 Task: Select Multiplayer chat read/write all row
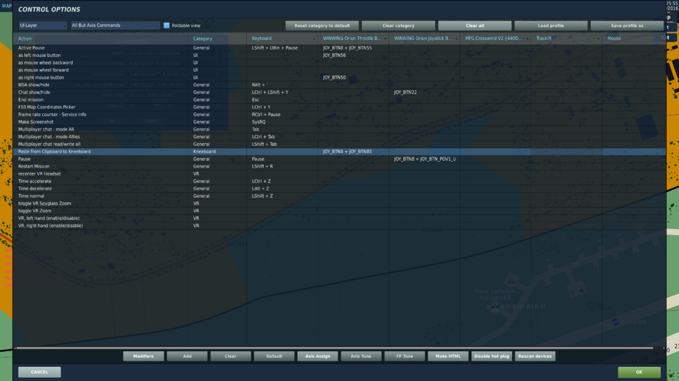(339, 144)
